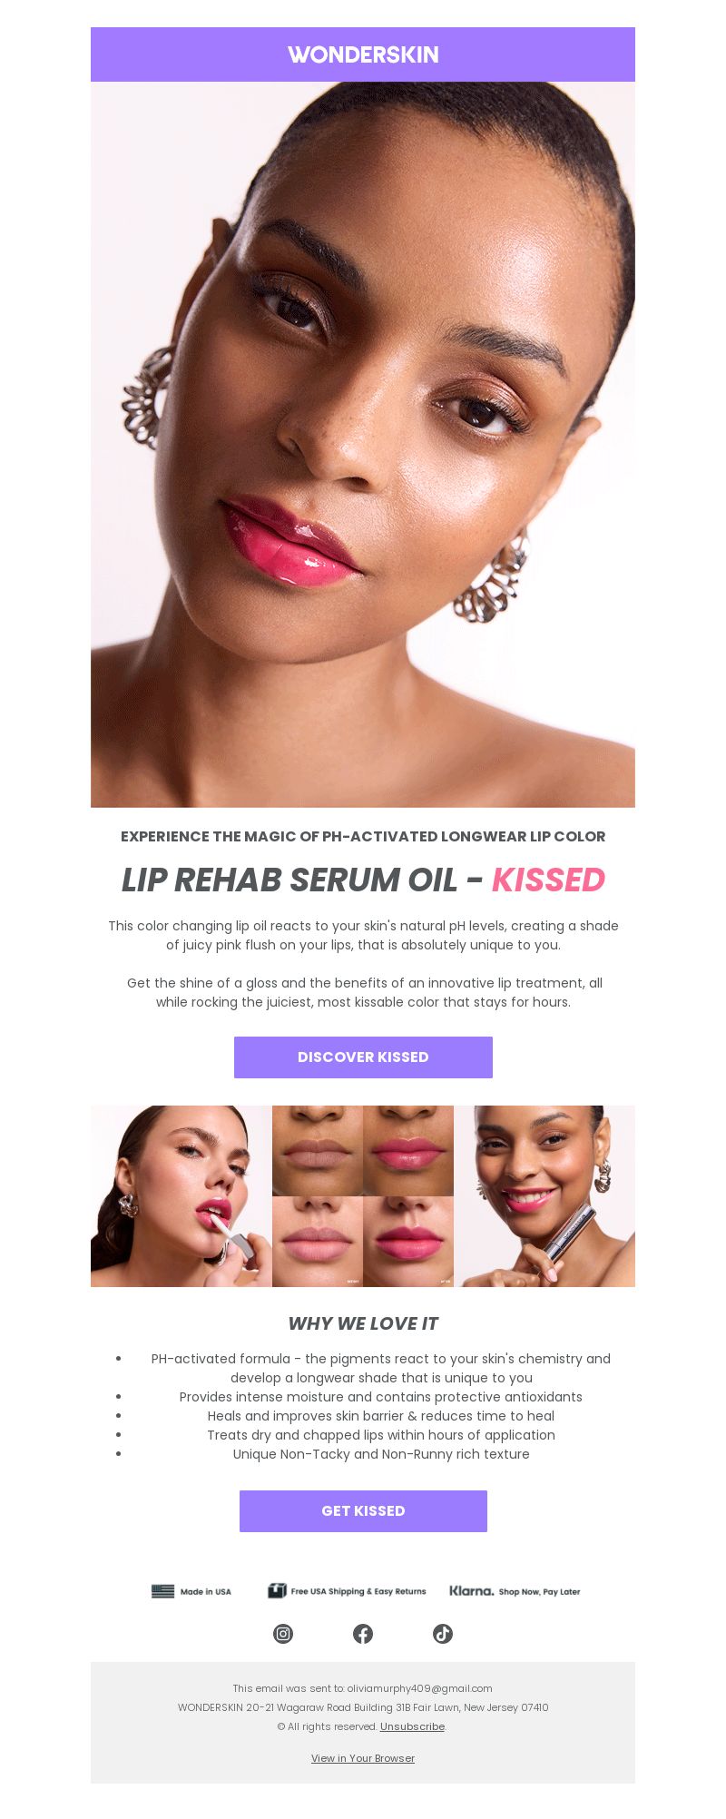Open the smiling woman holding tube photo

tap(544, 1196)
